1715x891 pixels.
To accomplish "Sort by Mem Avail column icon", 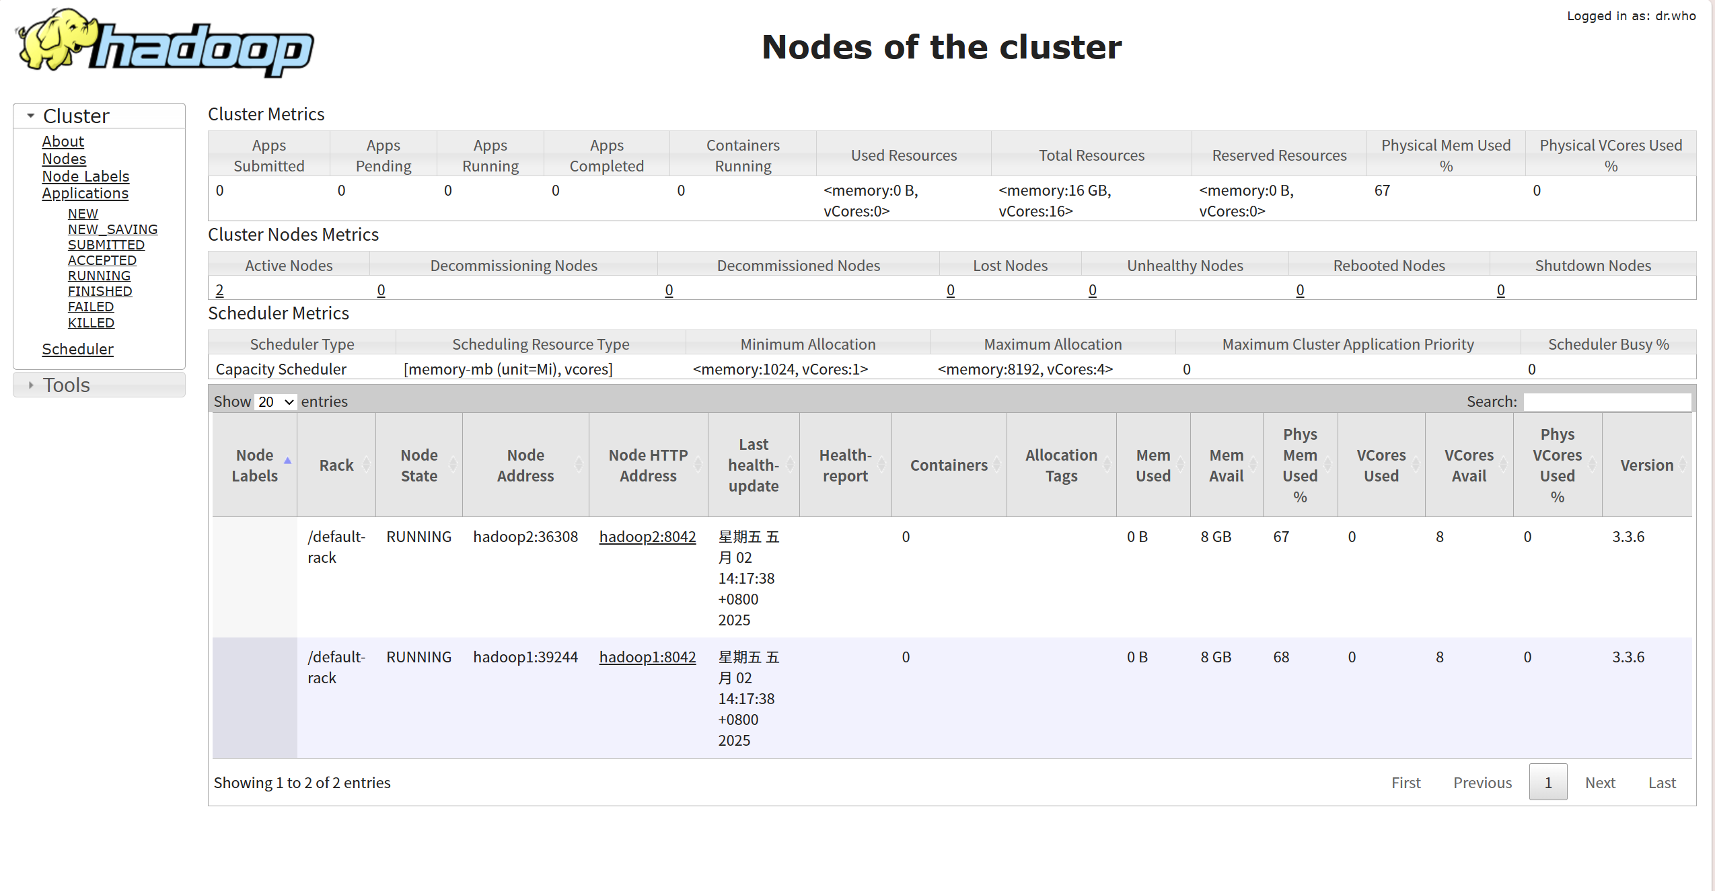I will 1253,465.
